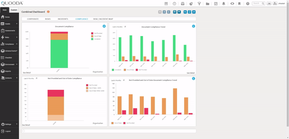Expand the Compliance sidebar menu
Viewport: 289px width, 139px height.
point(9,44)
